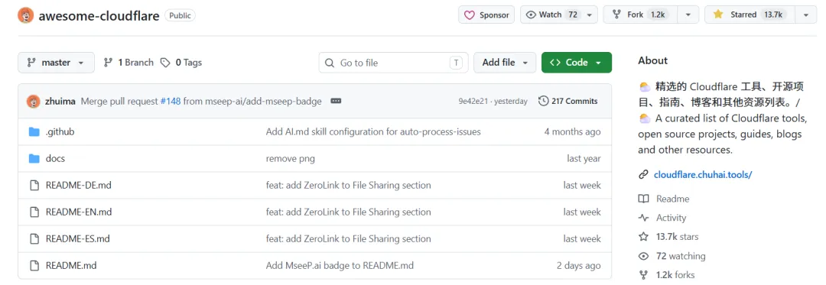Image resolution: width=826 pixels, height=285 pixels.
Task: Open the awesome-cloudflare repository title link
Action: point(99,16)
